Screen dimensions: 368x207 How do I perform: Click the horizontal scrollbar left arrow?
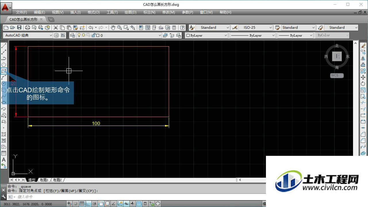pyautogui.click(x=240, y=180)
